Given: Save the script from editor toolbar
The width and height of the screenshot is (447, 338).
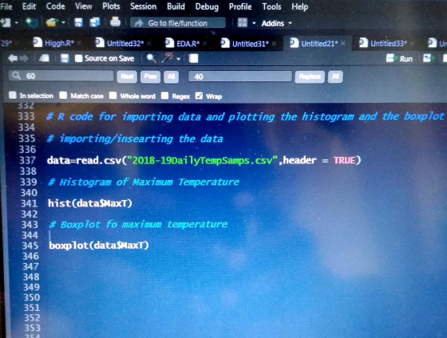Looking at the screenshot, I should pos(65,58).
